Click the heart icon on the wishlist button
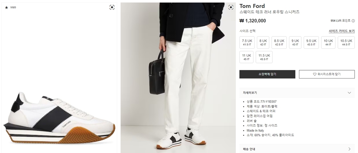 [x=315, y=74]
